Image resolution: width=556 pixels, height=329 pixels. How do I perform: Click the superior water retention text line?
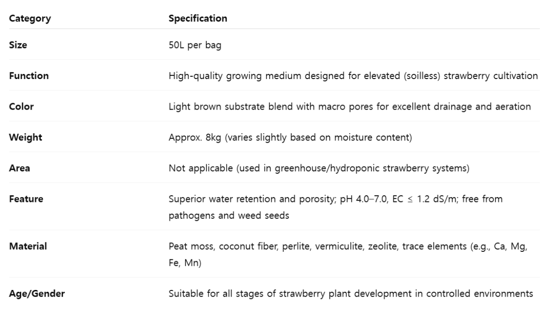point(335,199)
